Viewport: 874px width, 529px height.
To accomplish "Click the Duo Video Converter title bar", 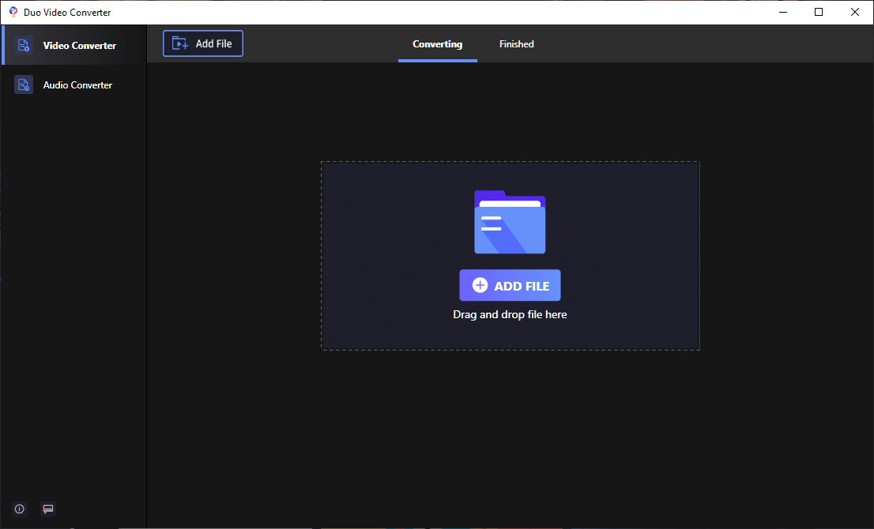I will (67, 12).
